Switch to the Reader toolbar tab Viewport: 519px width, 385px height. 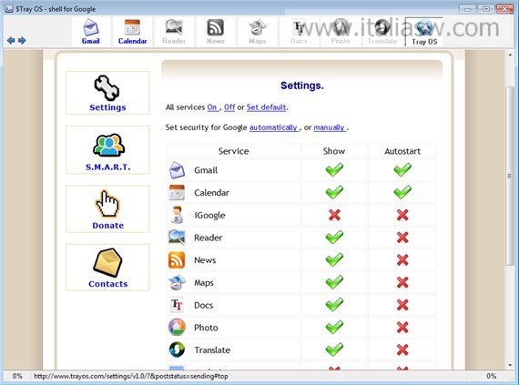[174, 32]
